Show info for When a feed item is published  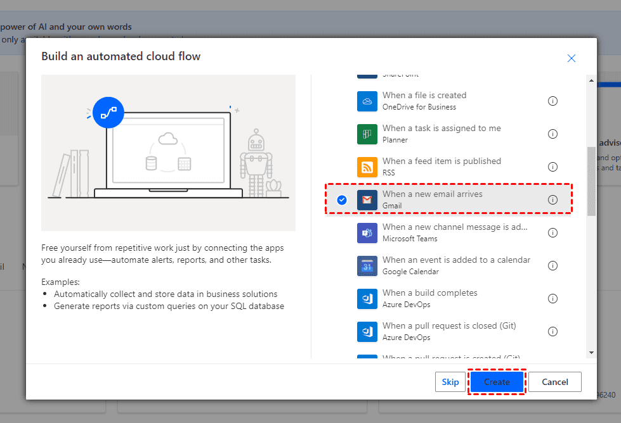coord(552,167)
